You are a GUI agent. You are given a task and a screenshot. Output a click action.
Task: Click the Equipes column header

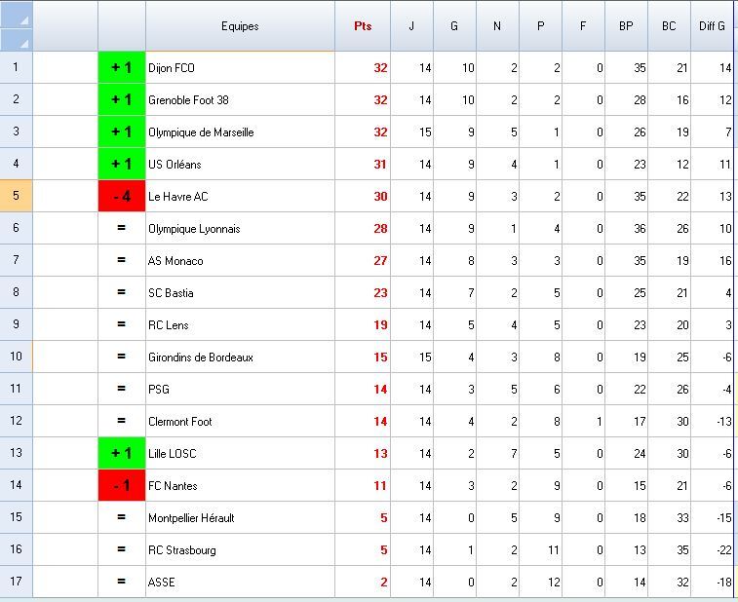(x=240, y=26)
